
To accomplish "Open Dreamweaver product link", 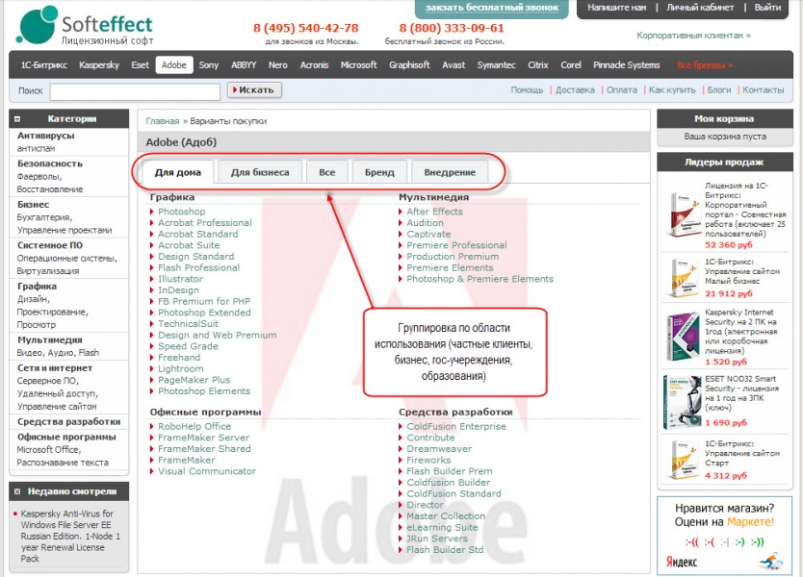I will pyautogui.click(x=439, y=448).
